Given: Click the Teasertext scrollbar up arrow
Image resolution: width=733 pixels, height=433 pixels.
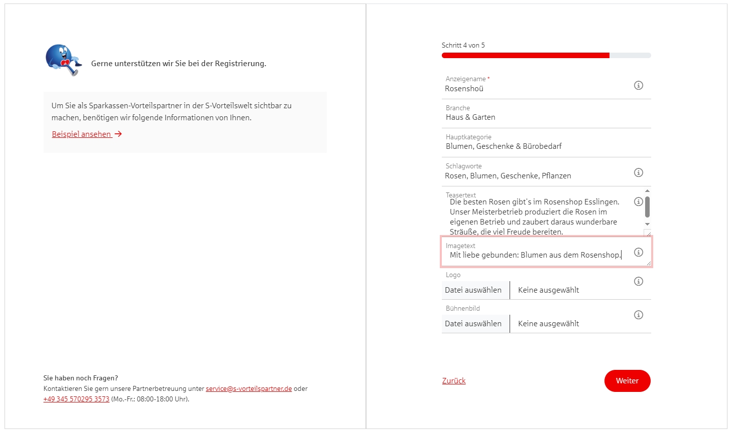Looking at the screenshot, I should click(x=647, y=191).
